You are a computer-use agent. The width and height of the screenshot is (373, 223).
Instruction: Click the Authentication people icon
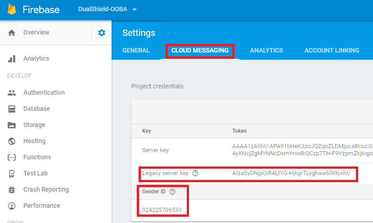point(12,93)
